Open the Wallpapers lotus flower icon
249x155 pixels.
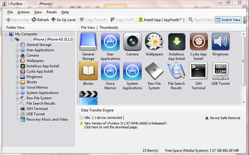[154, 42]
